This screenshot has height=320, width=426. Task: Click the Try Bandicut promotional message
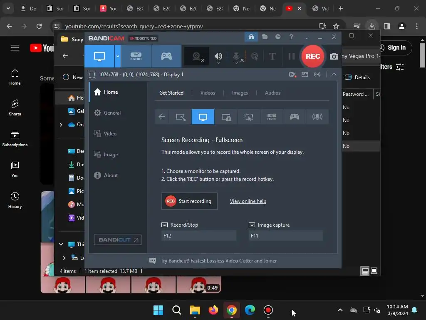(x=218, y=261)
